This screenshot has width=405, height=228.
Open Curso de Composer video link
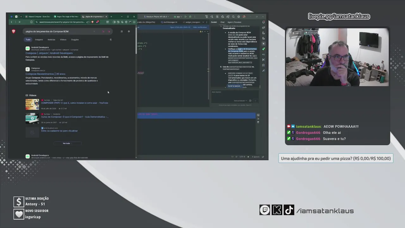click(75, 117)
